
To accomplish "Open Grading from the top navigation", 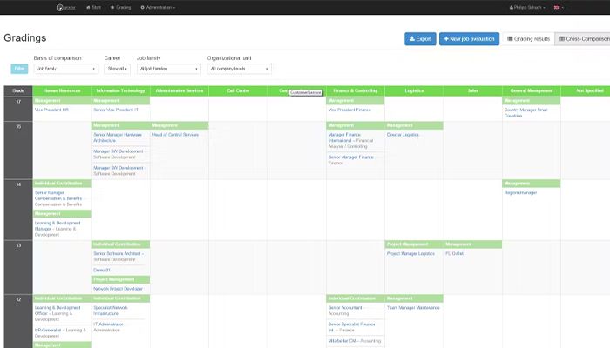I will click(x=122, y=7).
